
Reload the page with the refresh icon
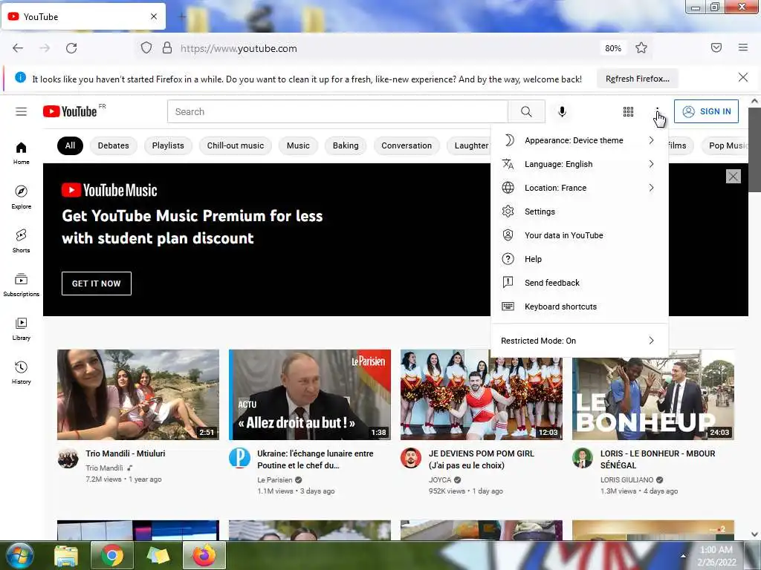point(71,48)
